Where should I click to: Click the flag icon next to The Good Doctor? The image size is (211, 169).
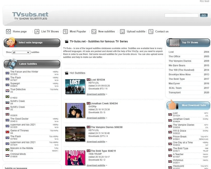pyautogui.click(x=7, y=120)
